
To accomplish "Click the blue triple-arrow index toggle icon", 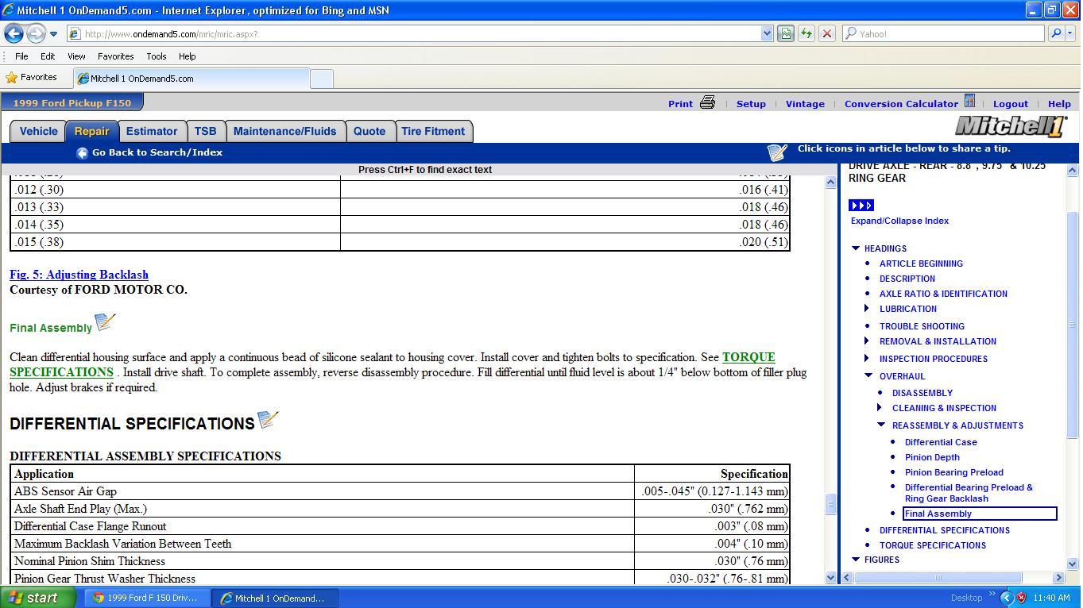I will pos(861,206).
